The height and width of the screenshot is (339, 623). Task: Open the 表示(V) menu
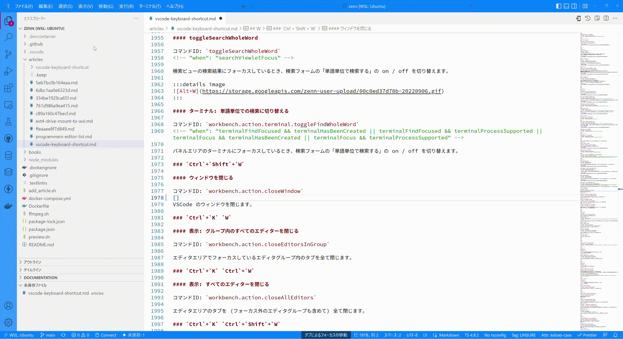85,6
